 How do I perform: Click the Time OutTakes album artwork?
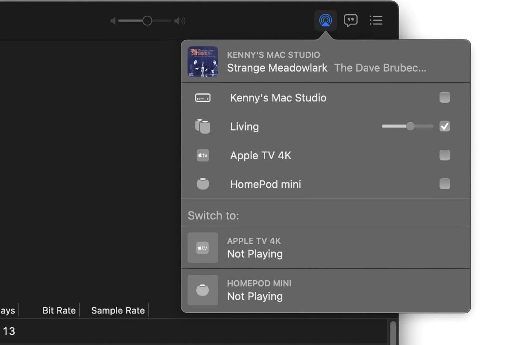pos(202,62)
